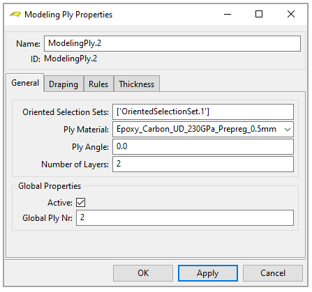Switch to the General tab

[x=25, y=83]
